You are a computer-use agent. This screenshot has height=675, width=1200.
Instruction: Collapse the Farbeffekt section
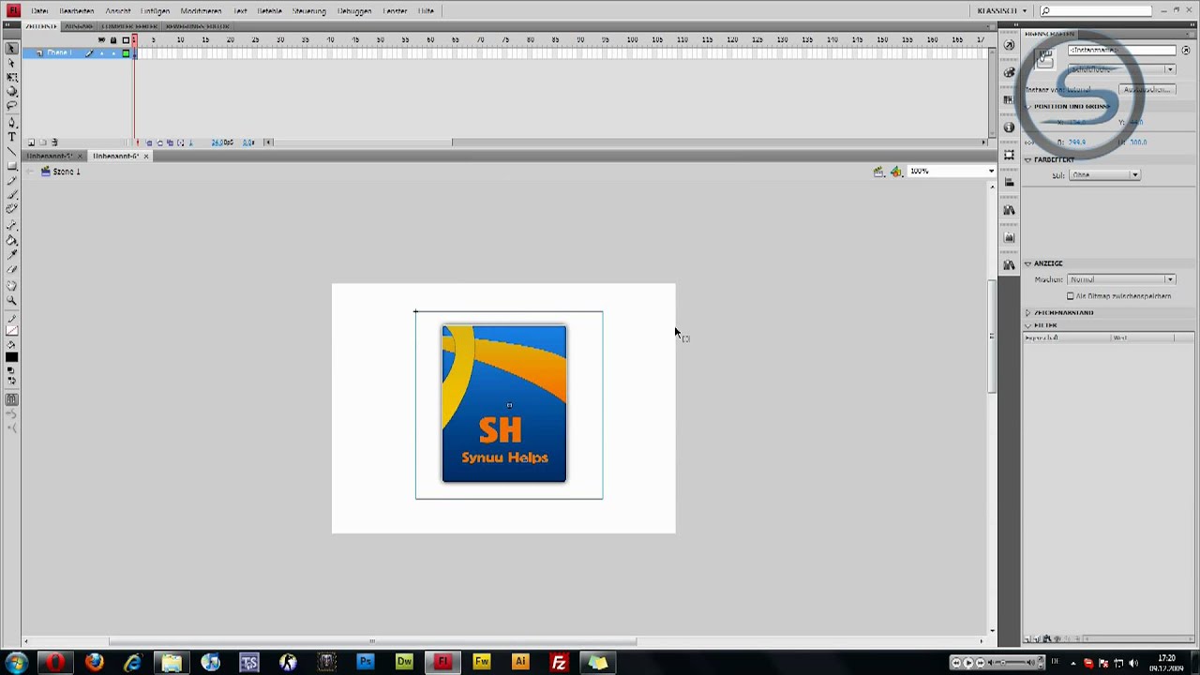coord(1027,160)
